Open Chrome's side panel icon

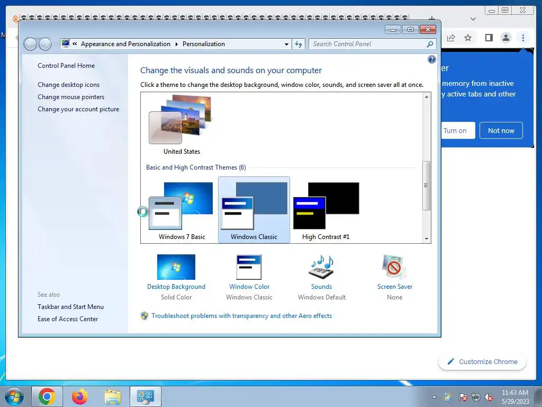tap(489, 38)
